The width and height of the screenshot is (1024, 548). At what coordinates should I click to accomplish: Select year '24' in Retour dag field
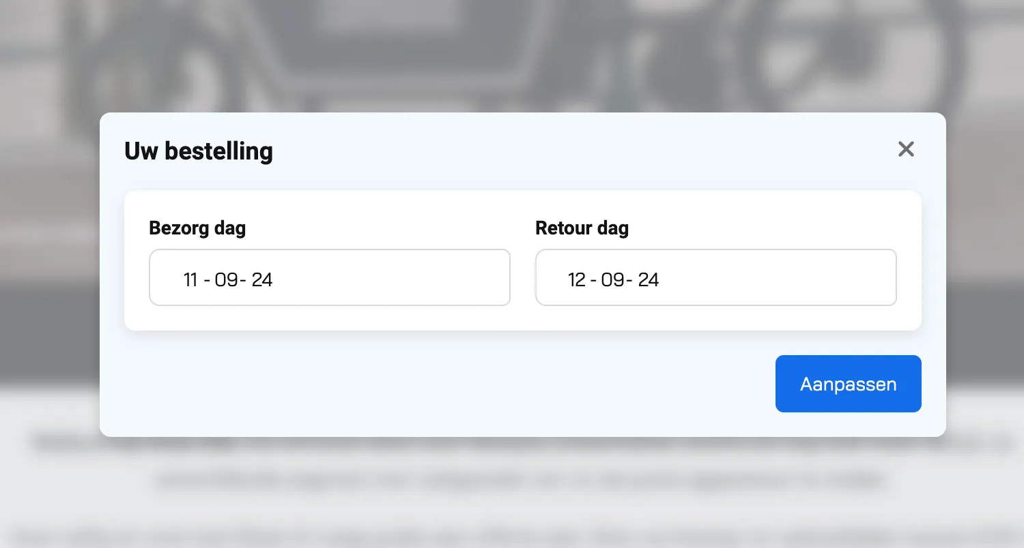[649, 279]
